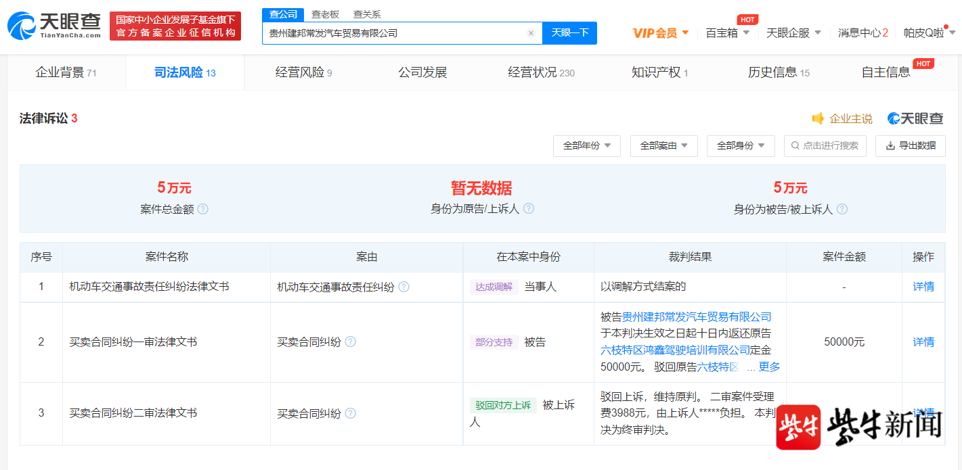Click the 企业主说 speaker icon
Screen dimensions: 962x470
818,118
